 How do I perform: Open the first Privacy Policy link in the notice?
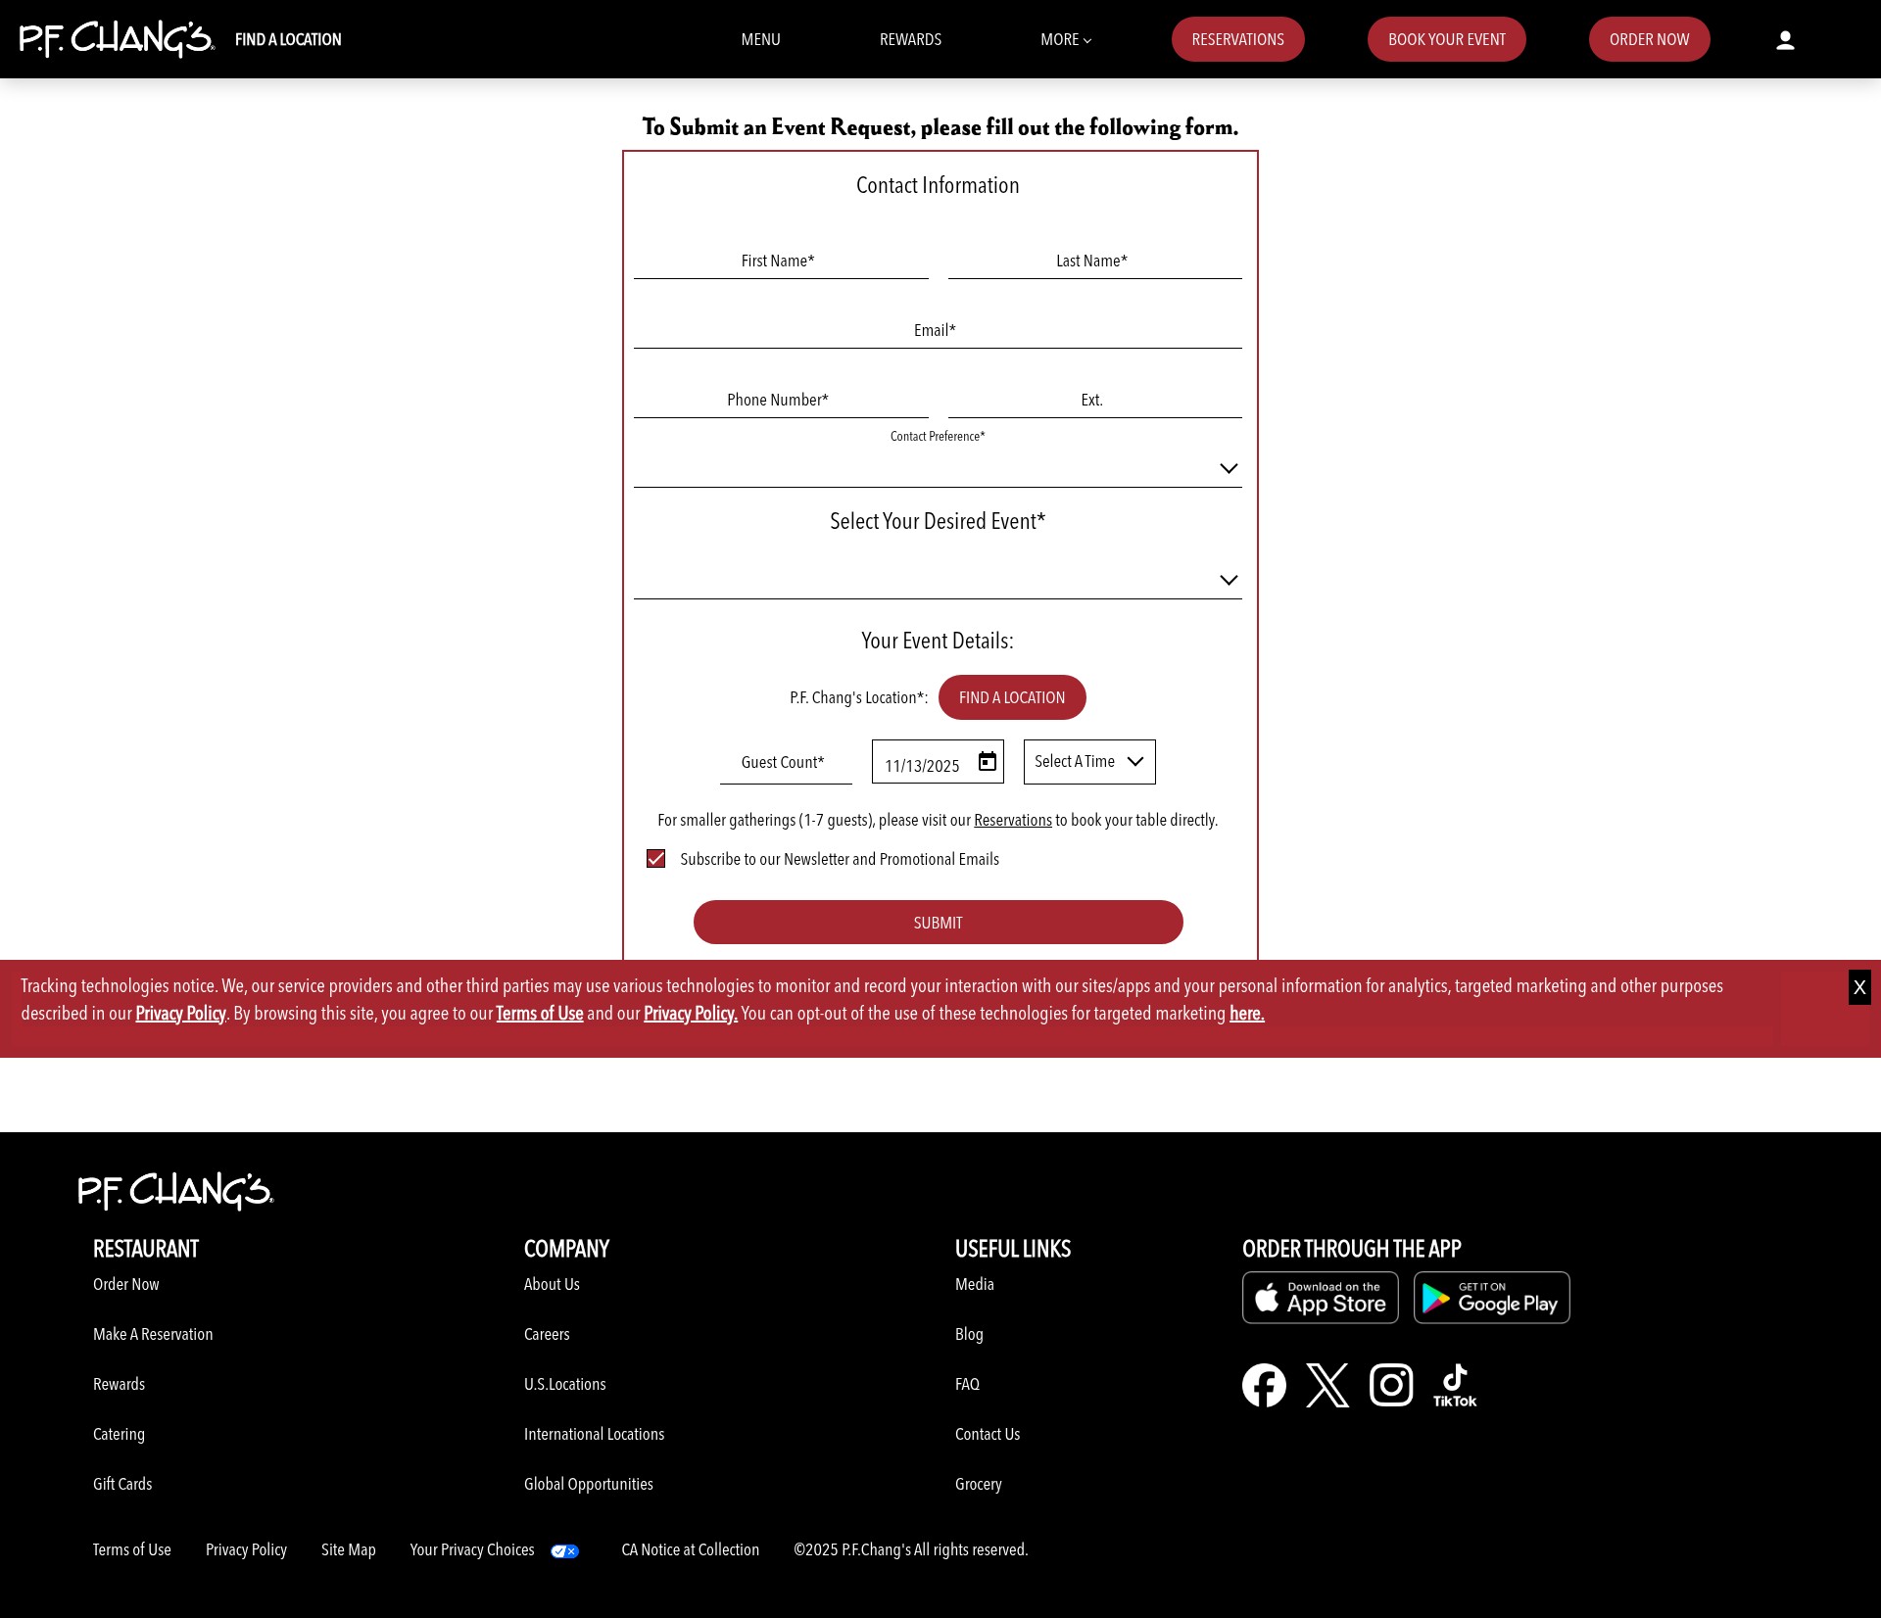pyautogui.click(x=180, y=1014)
